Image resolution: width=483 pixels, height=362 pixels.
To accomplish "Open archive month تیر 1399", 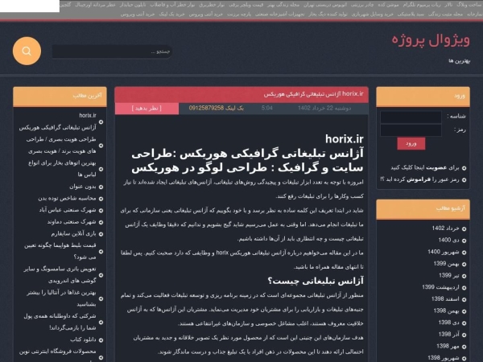I will pyautogui.click(x=449, y=275).
